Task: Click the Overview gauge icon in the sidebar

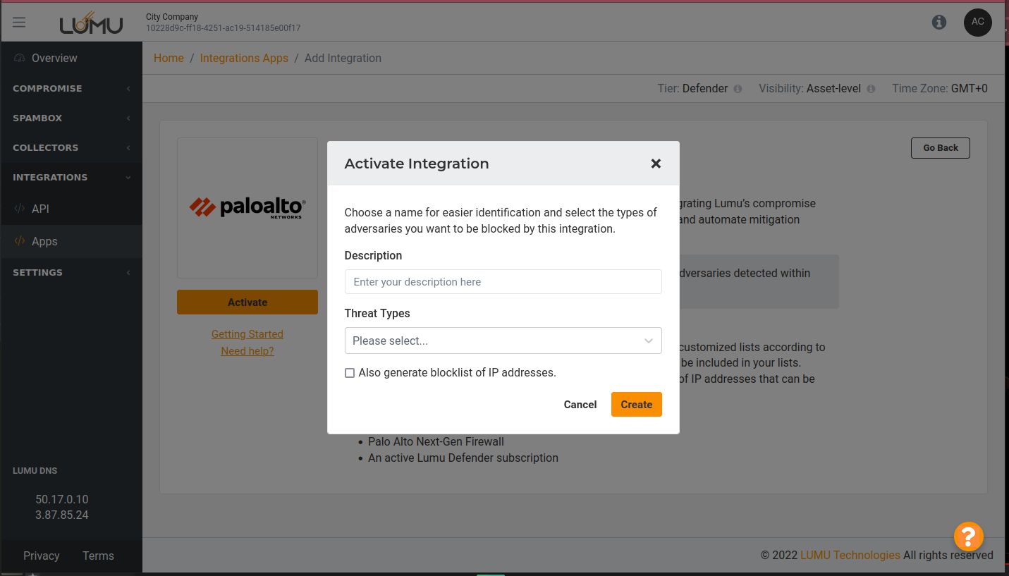Action: coord(20,58)
